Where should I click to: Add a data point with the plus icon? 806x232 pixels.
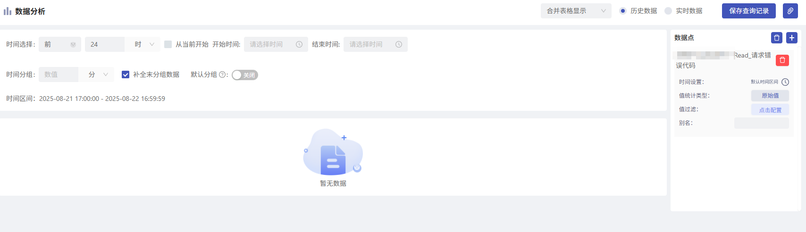792,38
